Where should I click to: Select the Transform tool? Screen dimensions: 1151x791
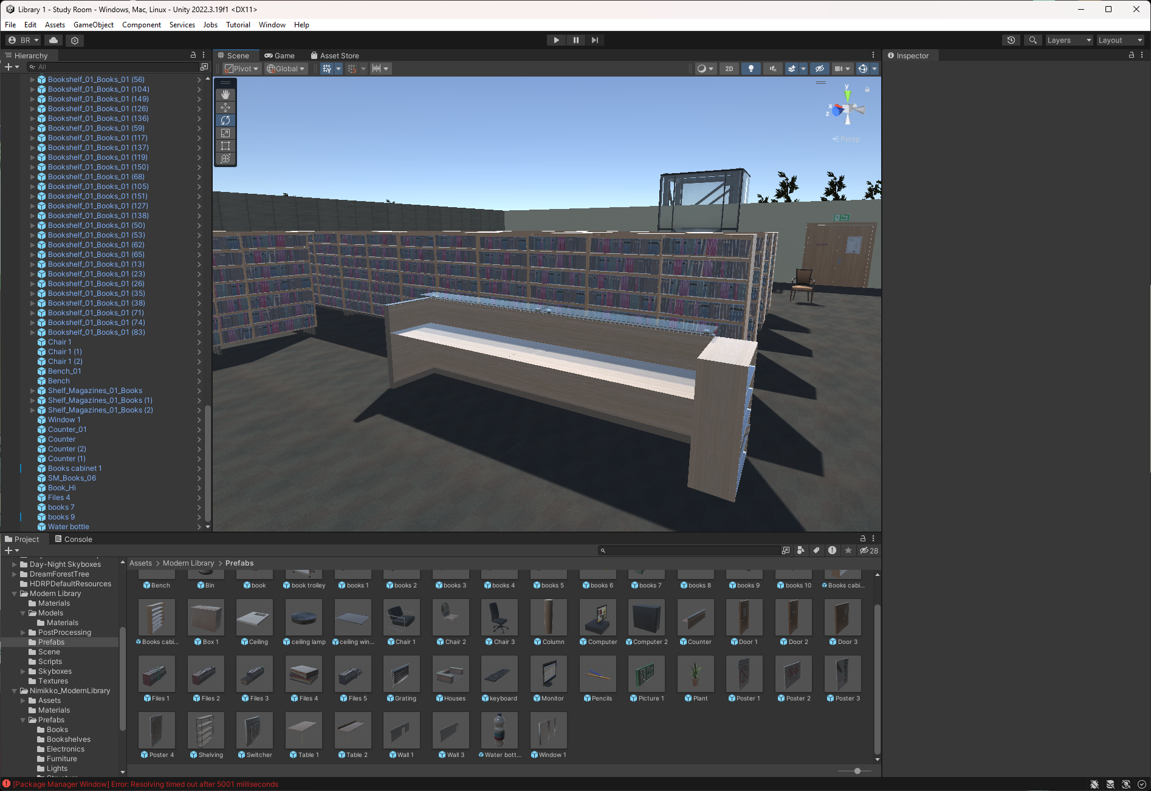225,159
